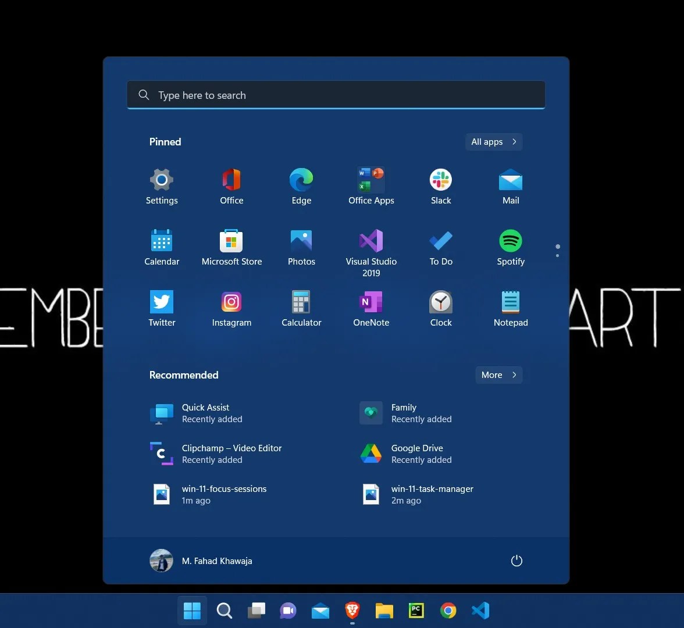Go to next pinned apps page dot
This screenshot has width=684, height=628.
click(x=557, y=256)
